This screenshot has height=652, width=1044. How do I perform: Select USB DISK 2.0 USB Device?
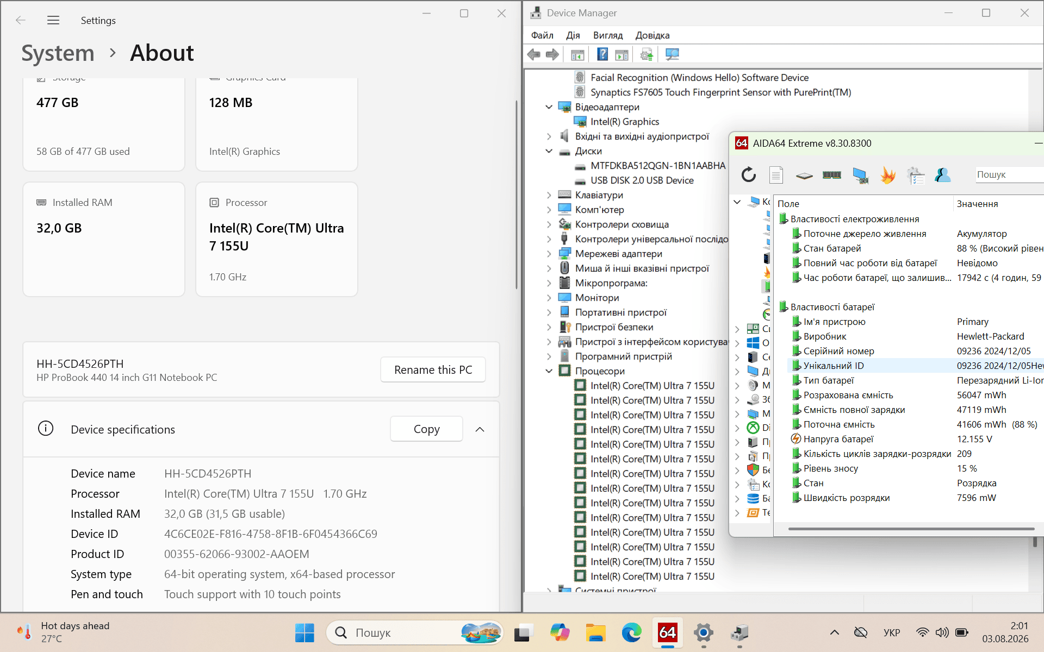642,180
